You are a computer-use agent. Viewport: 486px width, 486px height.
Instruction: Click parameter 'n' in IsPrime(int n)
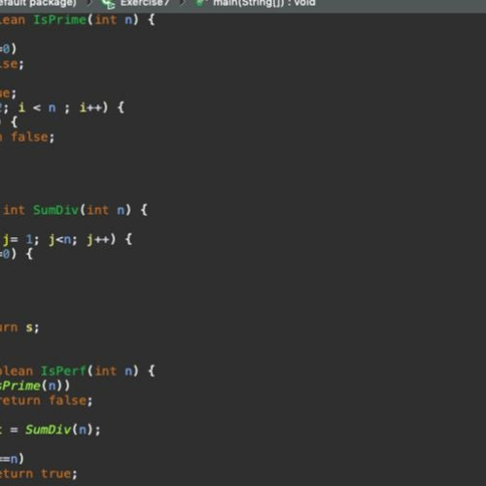pos(128,20)
